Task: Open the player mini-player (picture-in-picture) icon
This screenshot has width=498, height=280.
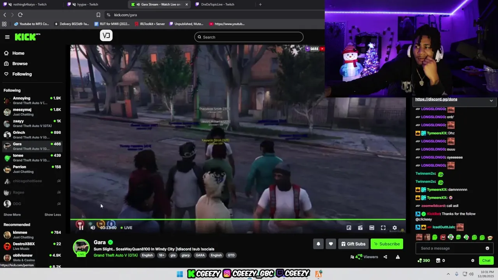Action: (349, 228)
